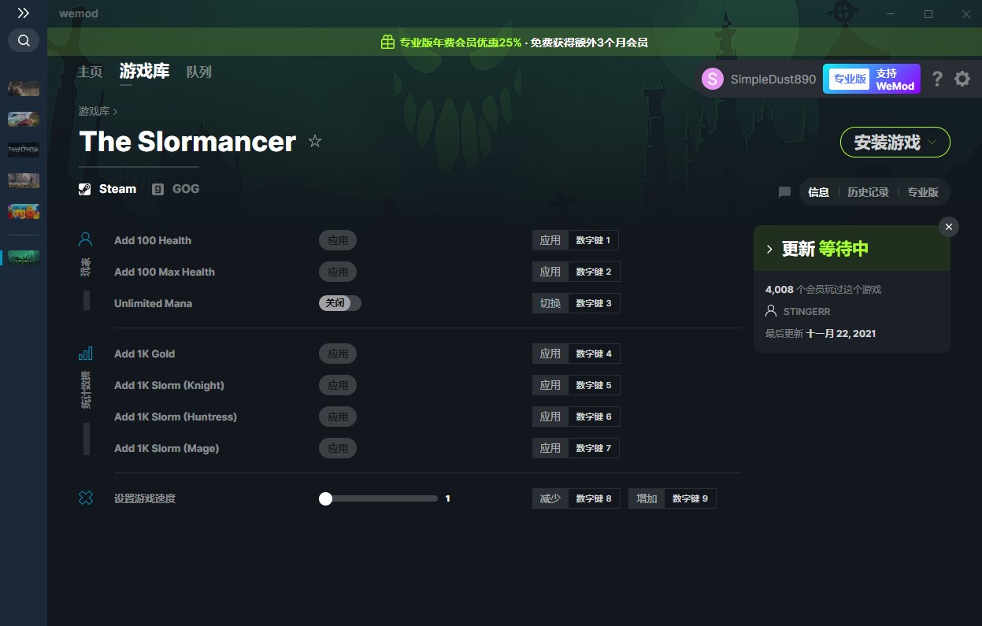Set hotkey 数字键 4 for Add 1K Gold
The width and height of the screenshot is (982, 626).
tap(594, 354)
